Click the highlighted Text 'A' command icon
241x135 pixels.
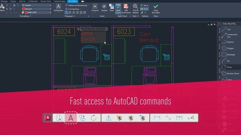[x=71, y=118]
